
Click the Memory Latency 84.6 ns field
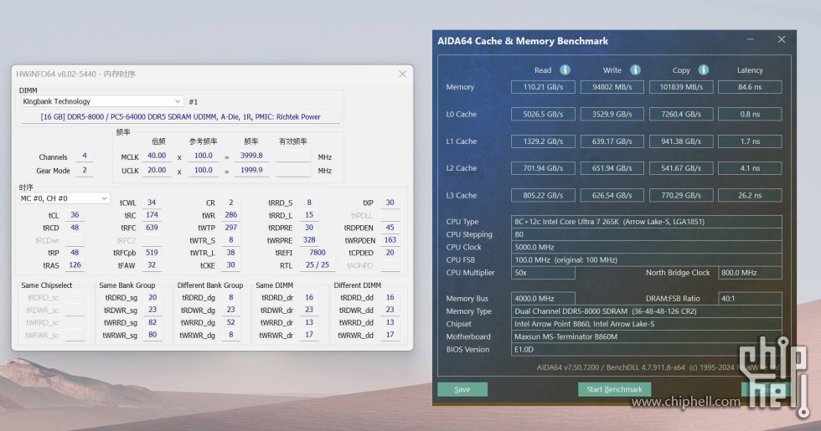750,87
